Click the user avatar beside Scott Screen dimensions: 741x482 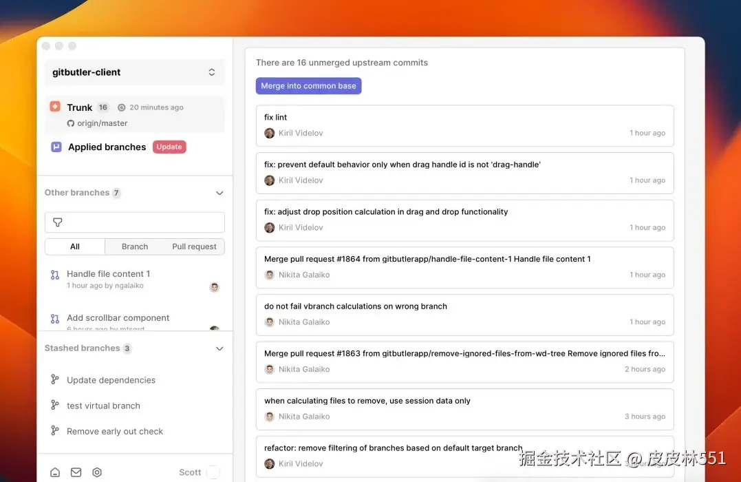click(213, 472)
